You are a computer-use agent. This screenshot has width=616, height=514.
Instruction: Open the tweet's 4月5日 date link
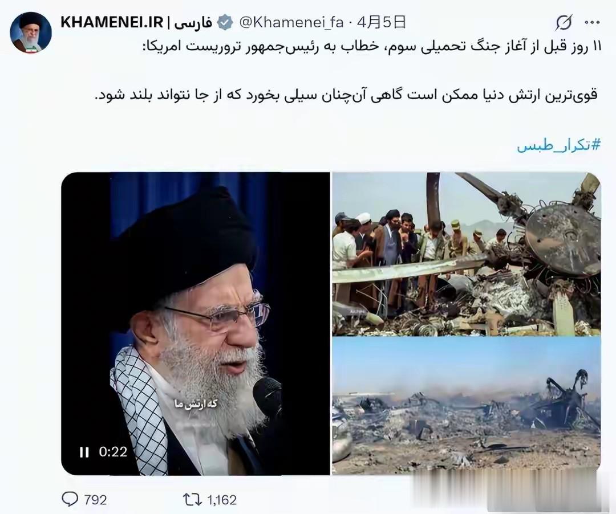(x=381, y=22)
